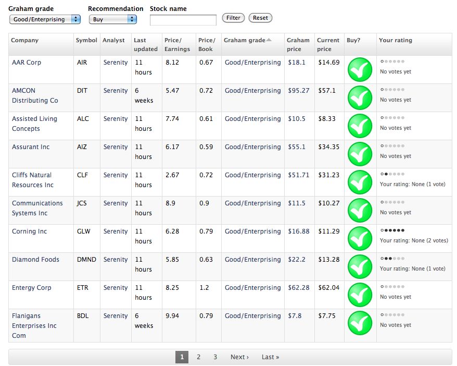
Task: Jump to the Last page link
Action: (271, 357)
